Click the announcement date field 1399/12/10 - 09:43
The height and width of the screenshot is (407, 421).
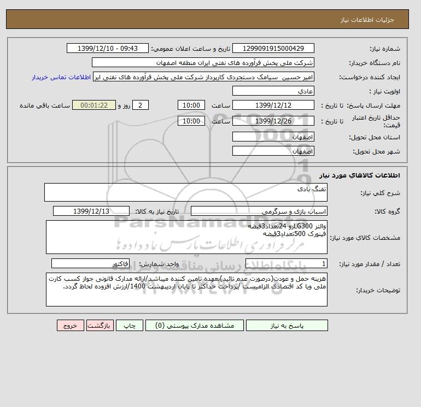(107, 48)
